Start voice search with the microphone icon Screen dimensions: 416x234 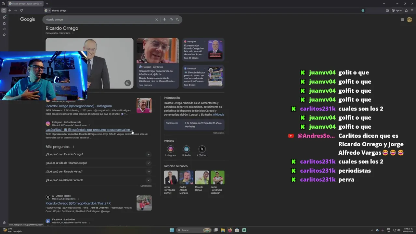point(164,19)
